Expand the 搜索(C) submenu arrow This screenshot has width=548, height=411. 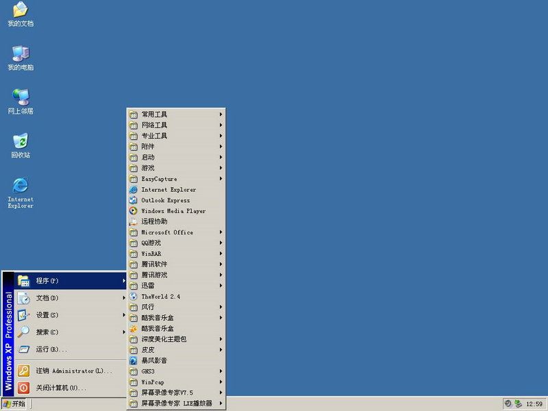tap(124, 332)
